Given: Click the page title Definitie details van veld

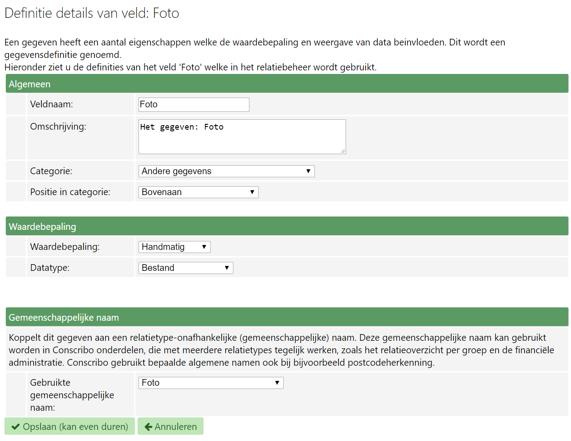Looking at the screenshot, I should click(x=92, y=13).
